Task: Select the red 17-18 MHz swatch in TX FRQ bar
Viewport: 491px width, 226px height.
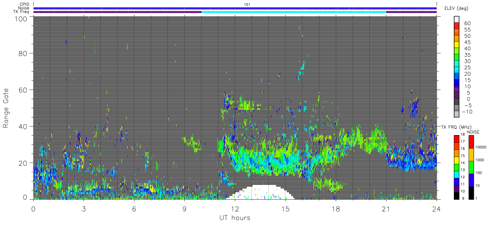Action: (x=457, y=139)
